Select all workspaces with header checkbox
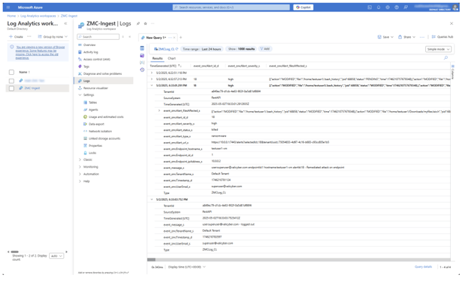Screen dimensions: 463x281 [x=11, y=72]
